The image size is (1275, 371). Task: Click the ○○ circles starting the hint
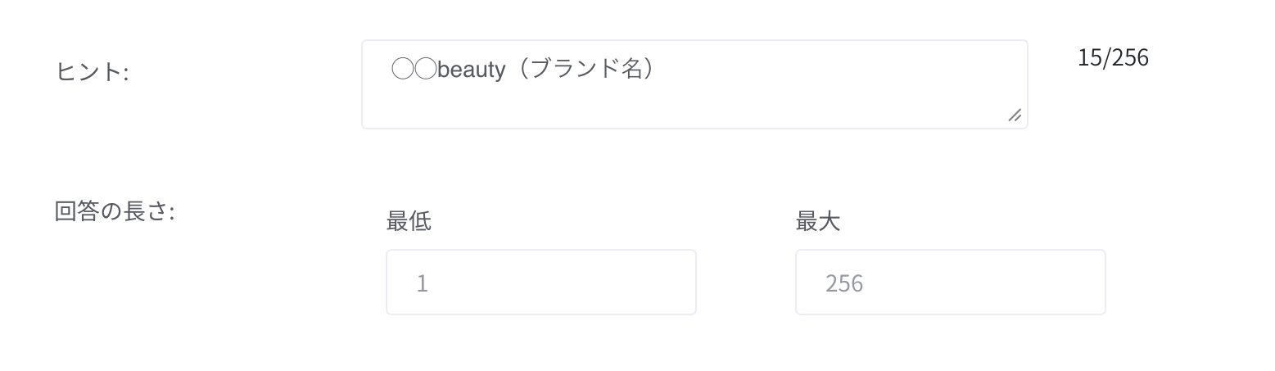(414, 70)
